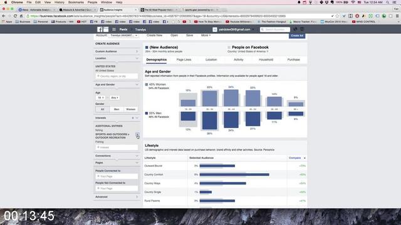Viewport: 401px width, 225px height.
Task: Open macOS Spotlight search icon
Action: pyautogui.click(x=388, y=2)
